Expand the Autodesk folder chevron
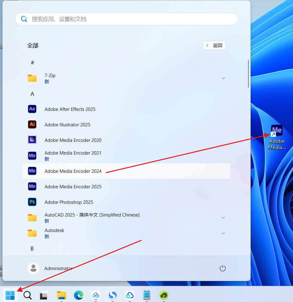 pyautogui.click(x=223, y=233)
